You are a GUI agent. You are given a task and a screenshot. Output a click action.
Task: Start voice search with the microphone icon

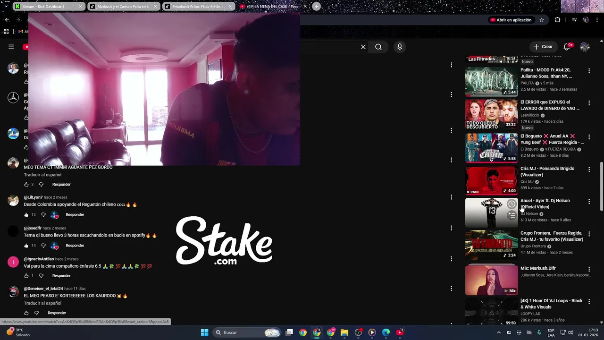point(400,47)
